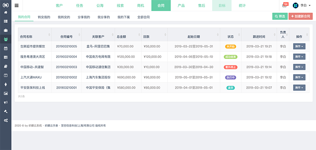This screenshot has height=150, width=316.
Task: Open the briefcase icon in the sidebar
Action: [x=6, y=30]
